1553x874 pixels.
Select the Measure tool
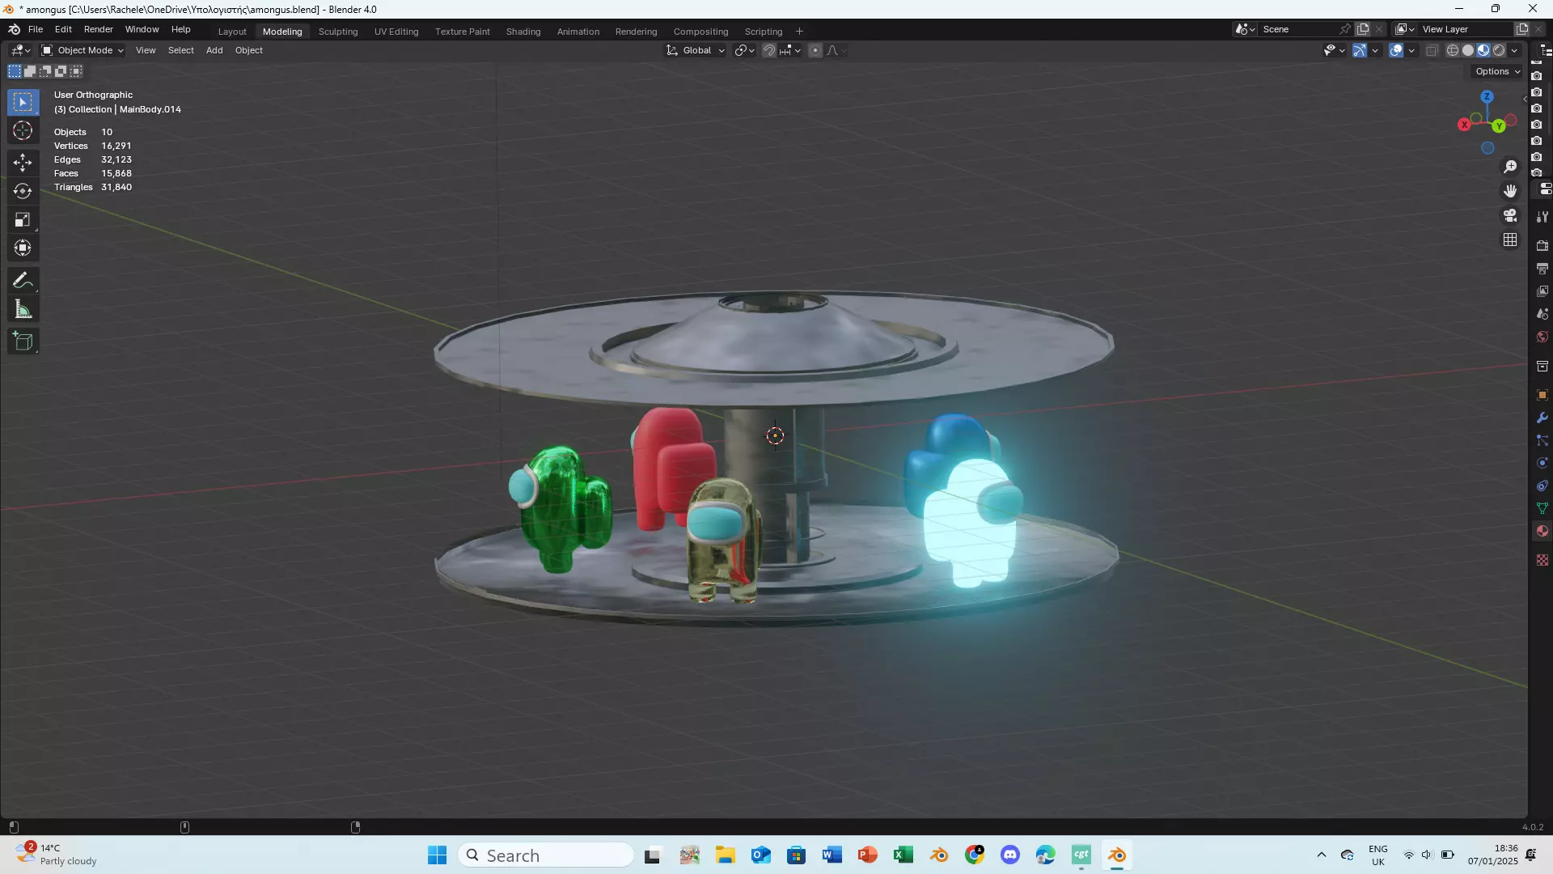[x=23, y=309]
